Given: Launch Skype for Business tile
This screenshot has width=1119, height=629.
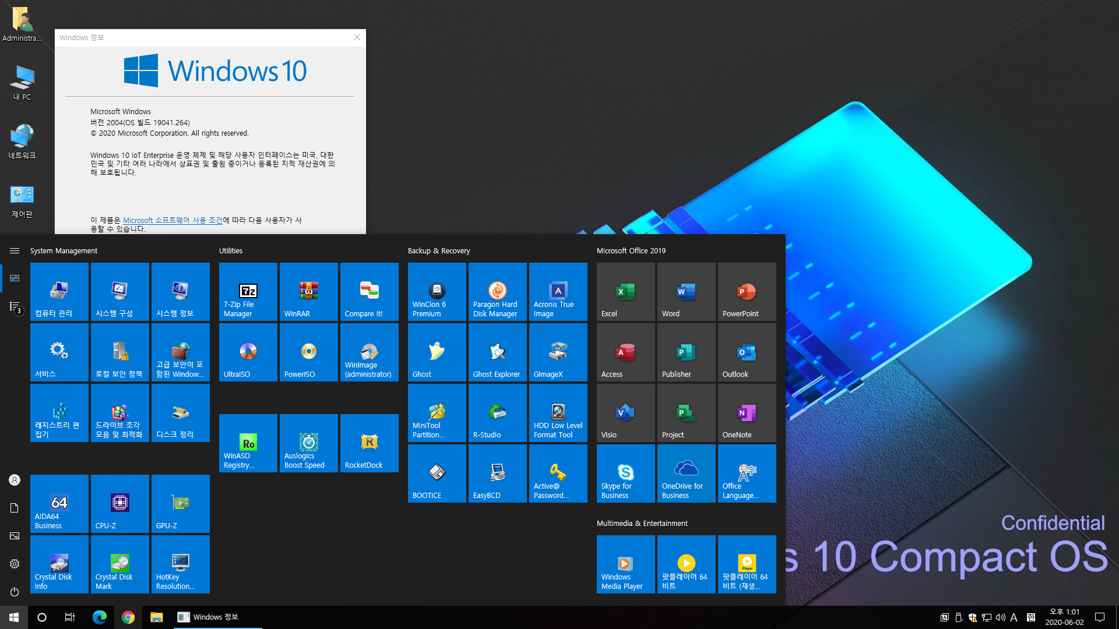Looking at the screenshot, I should point(626,473).
